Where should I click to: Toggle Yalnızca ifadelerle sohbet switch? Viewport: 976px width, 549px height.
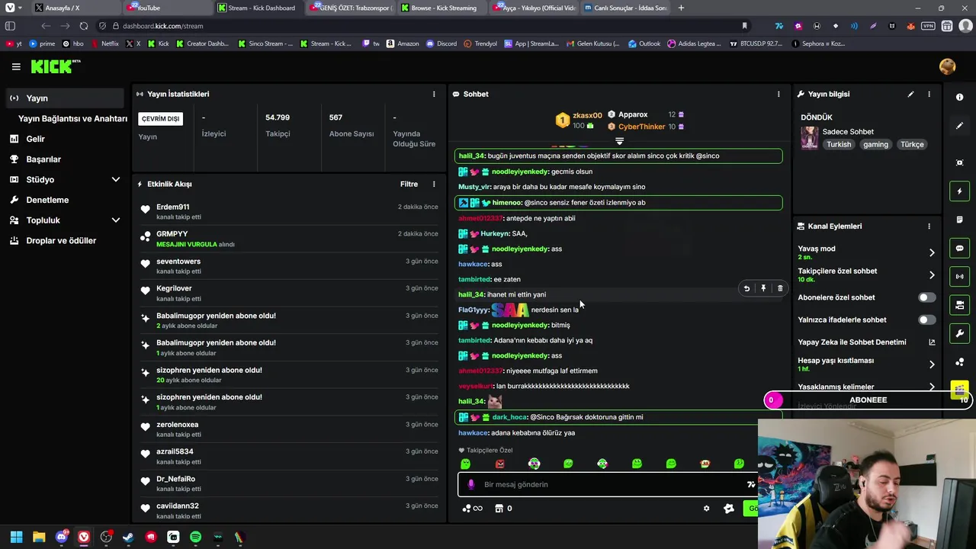[x=926, y=319]
